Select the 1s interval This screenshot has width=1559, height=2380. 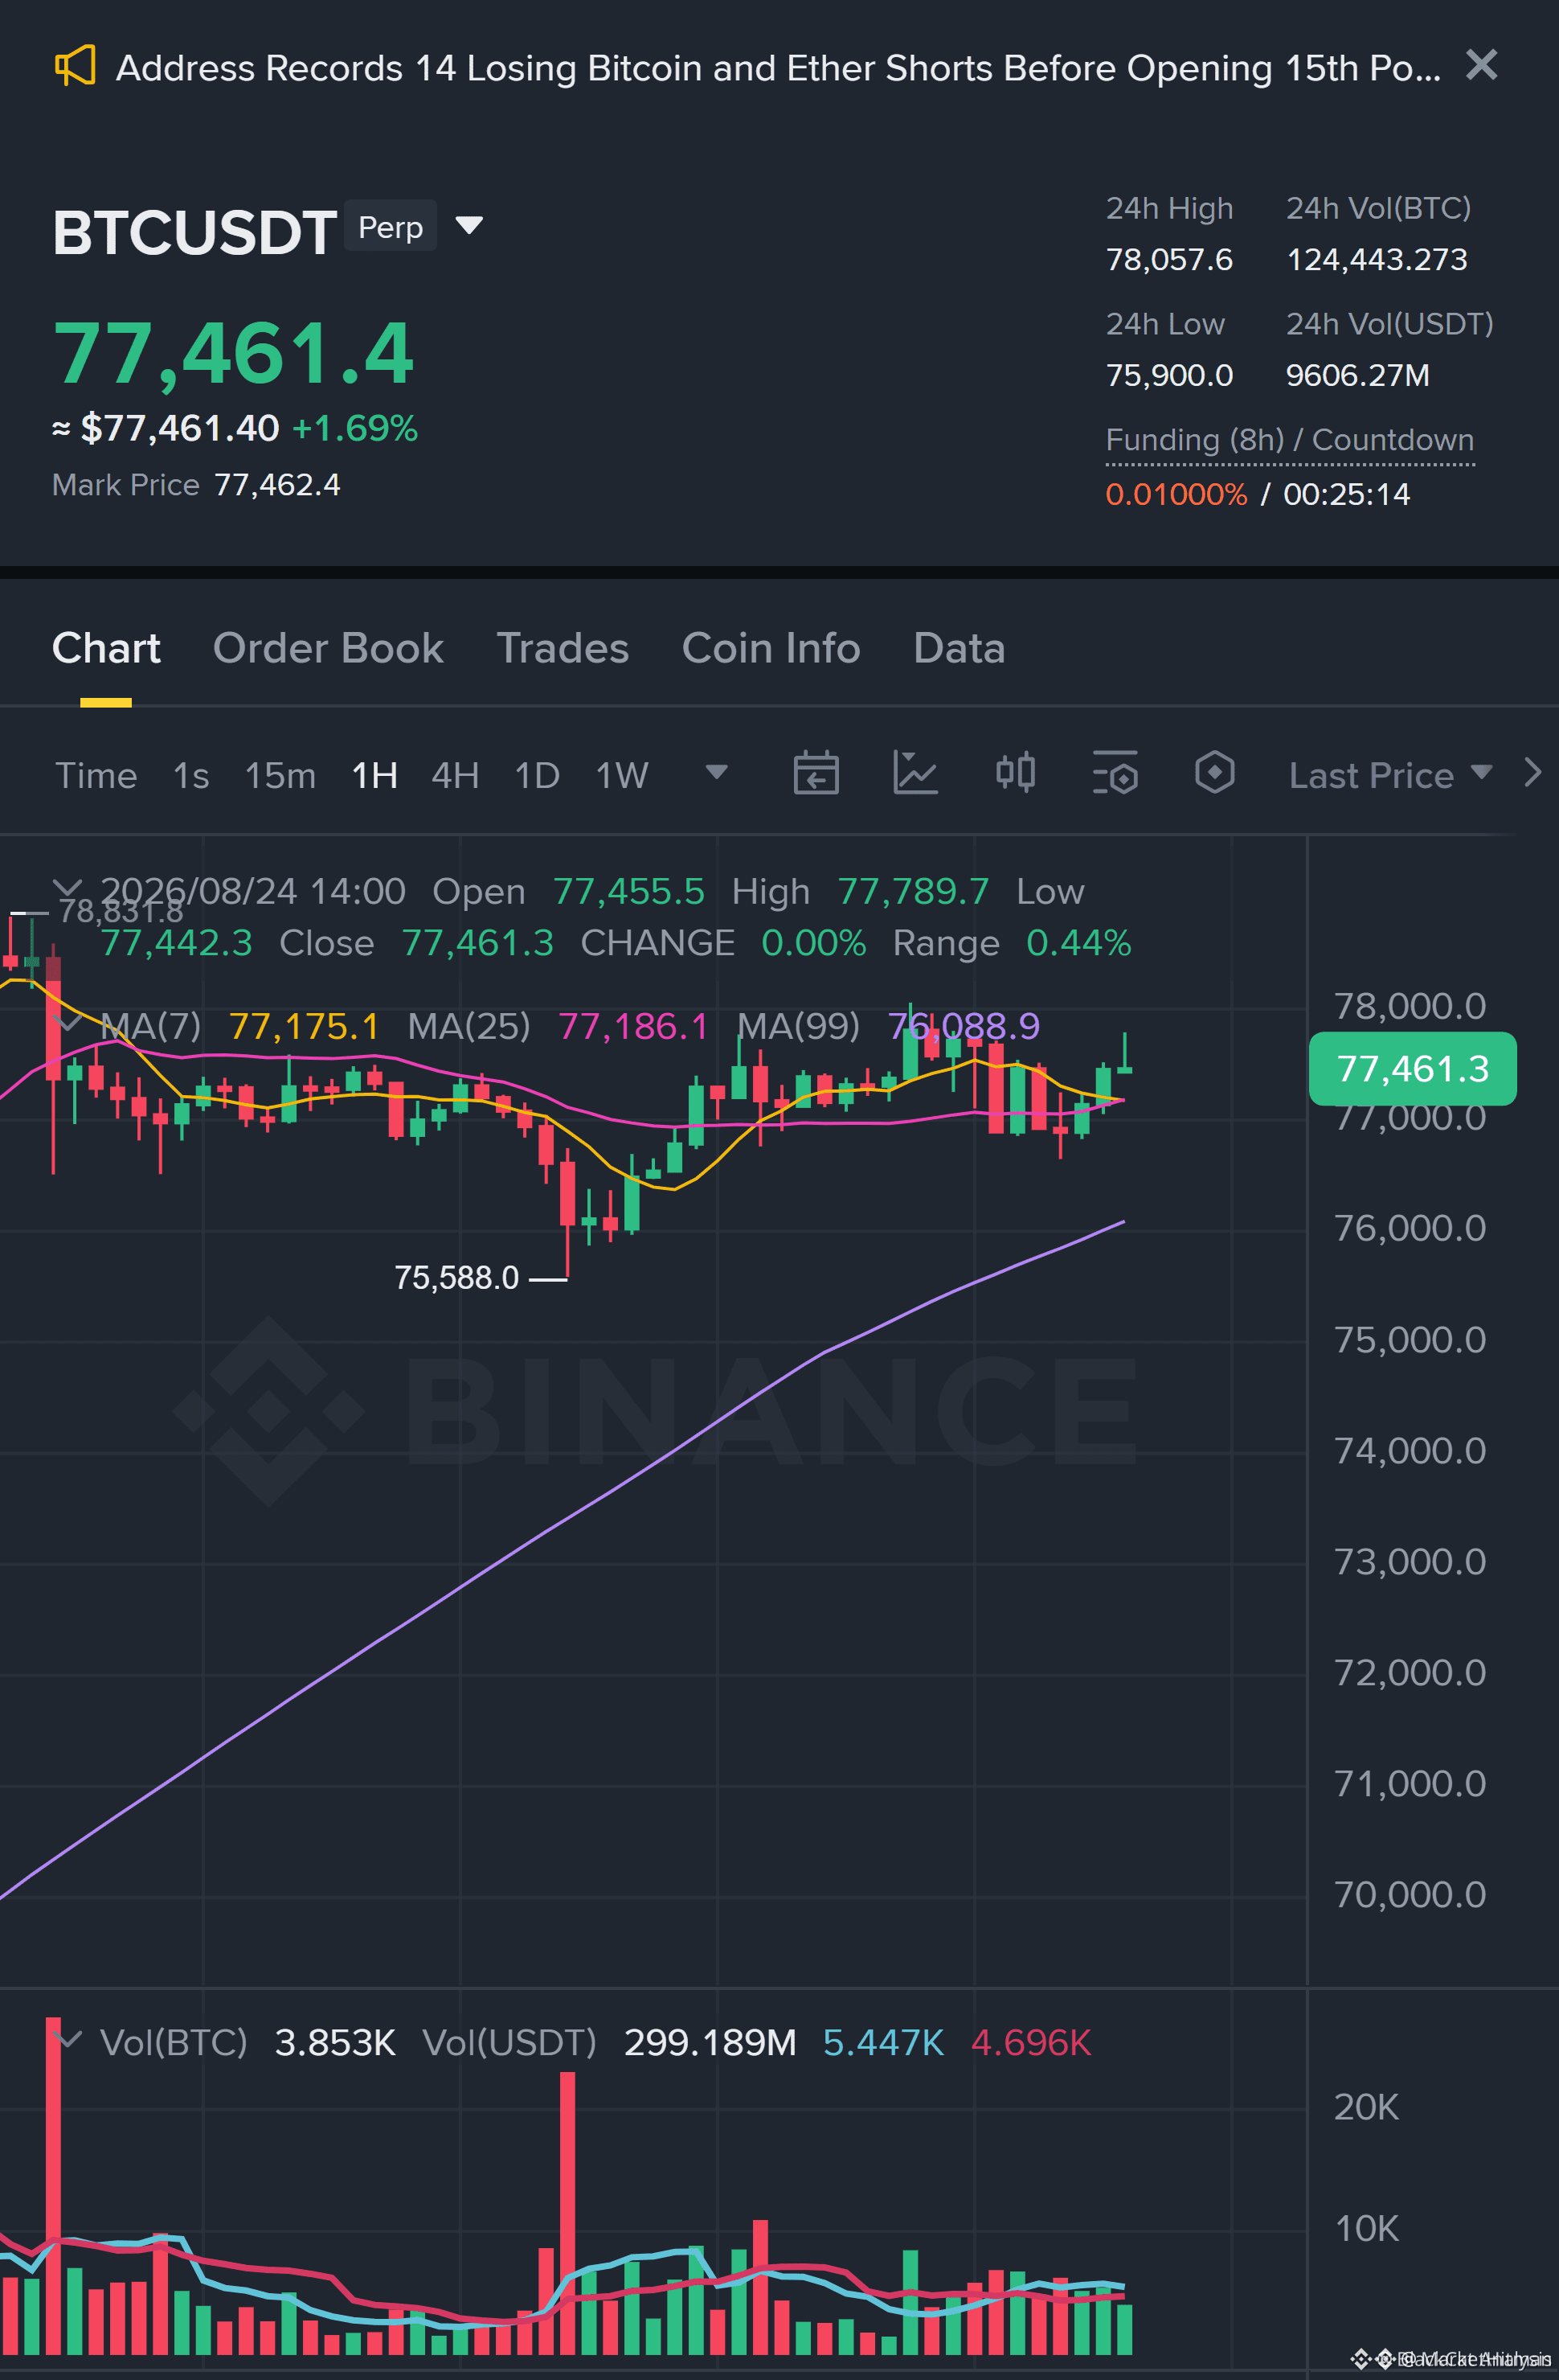191,775
